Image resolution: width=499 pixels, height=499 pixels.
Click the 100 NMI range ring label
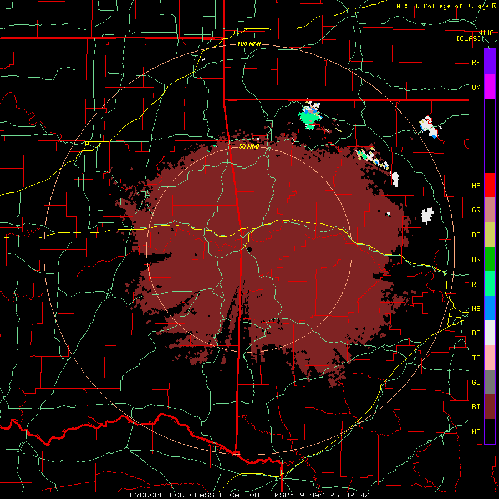click(249, 44)
